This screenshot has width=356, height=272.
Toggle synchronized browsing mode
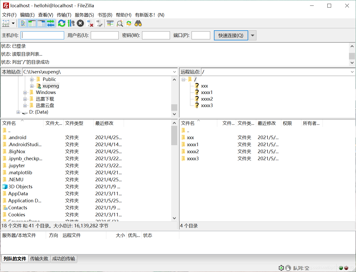click(129, 23)
